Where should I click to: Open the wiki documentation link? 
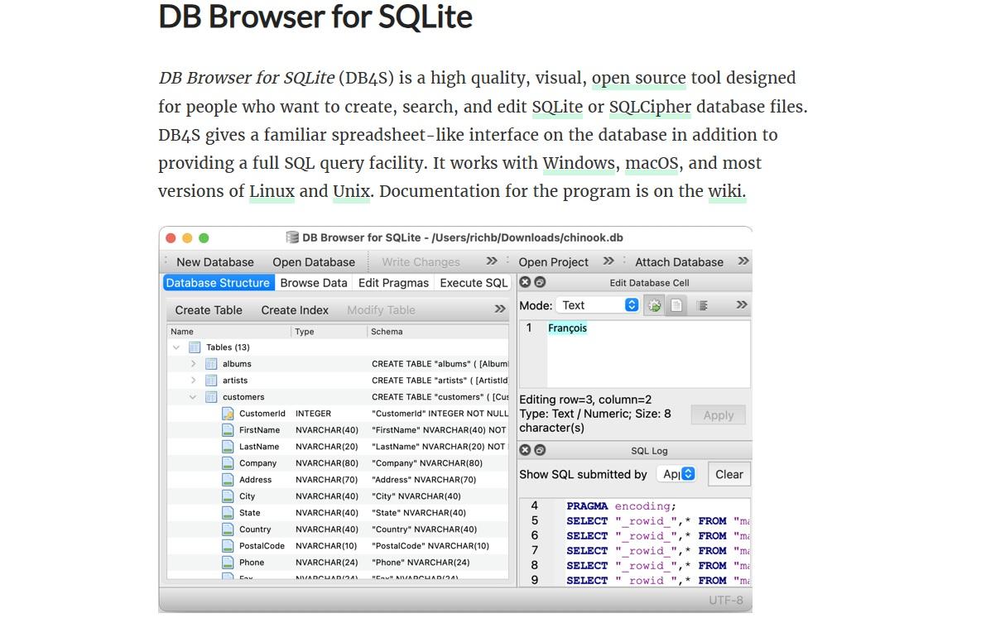coord(726,191)
